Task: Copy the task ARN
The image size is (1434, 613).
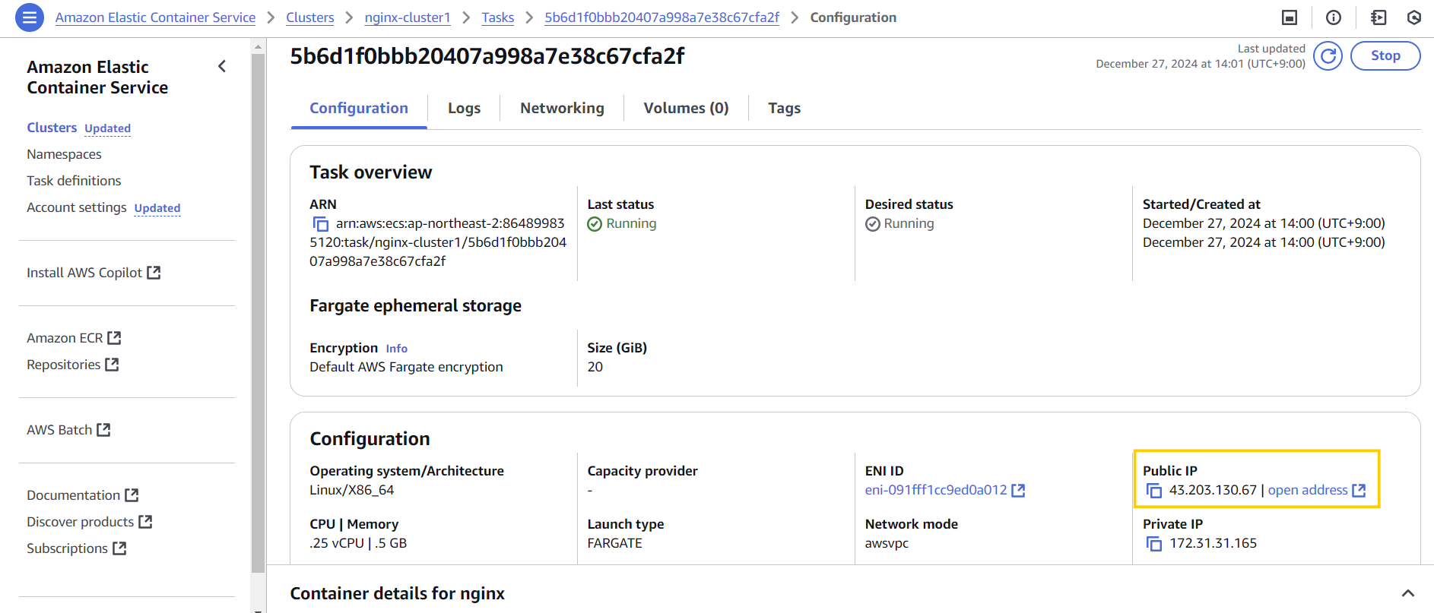Action: point(321,224)
